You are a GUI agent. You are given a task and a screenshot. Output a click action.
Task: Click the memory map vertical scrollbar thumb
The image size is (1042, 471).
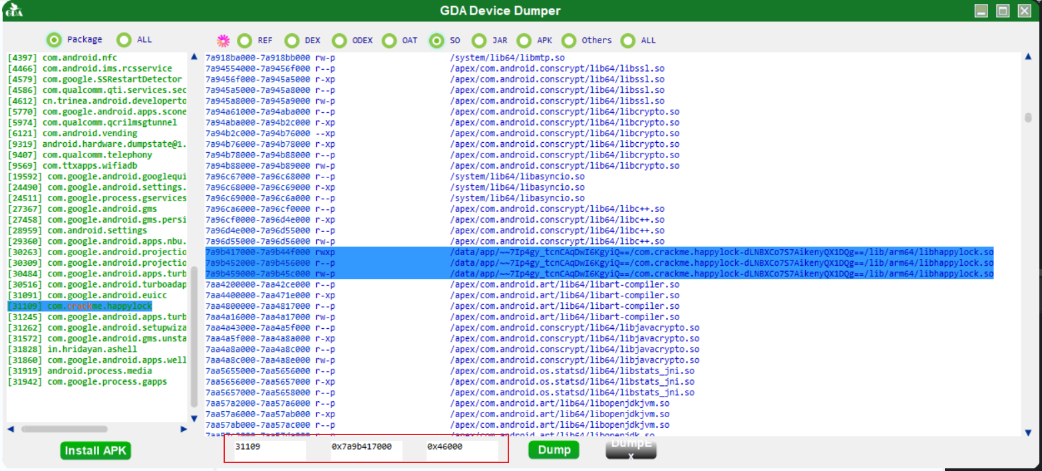coord(1028,118)
